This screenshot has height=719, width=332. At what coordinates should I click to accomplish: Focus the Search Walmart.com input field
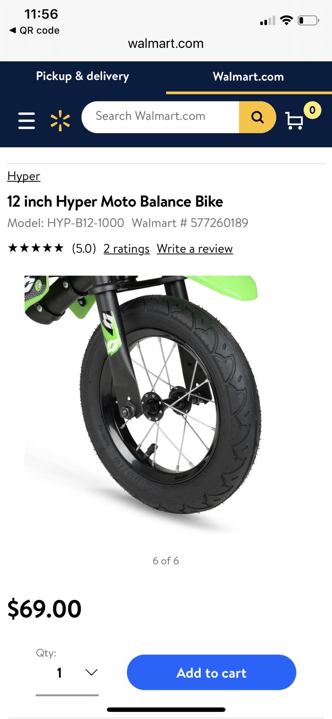(x=160, y=117)
